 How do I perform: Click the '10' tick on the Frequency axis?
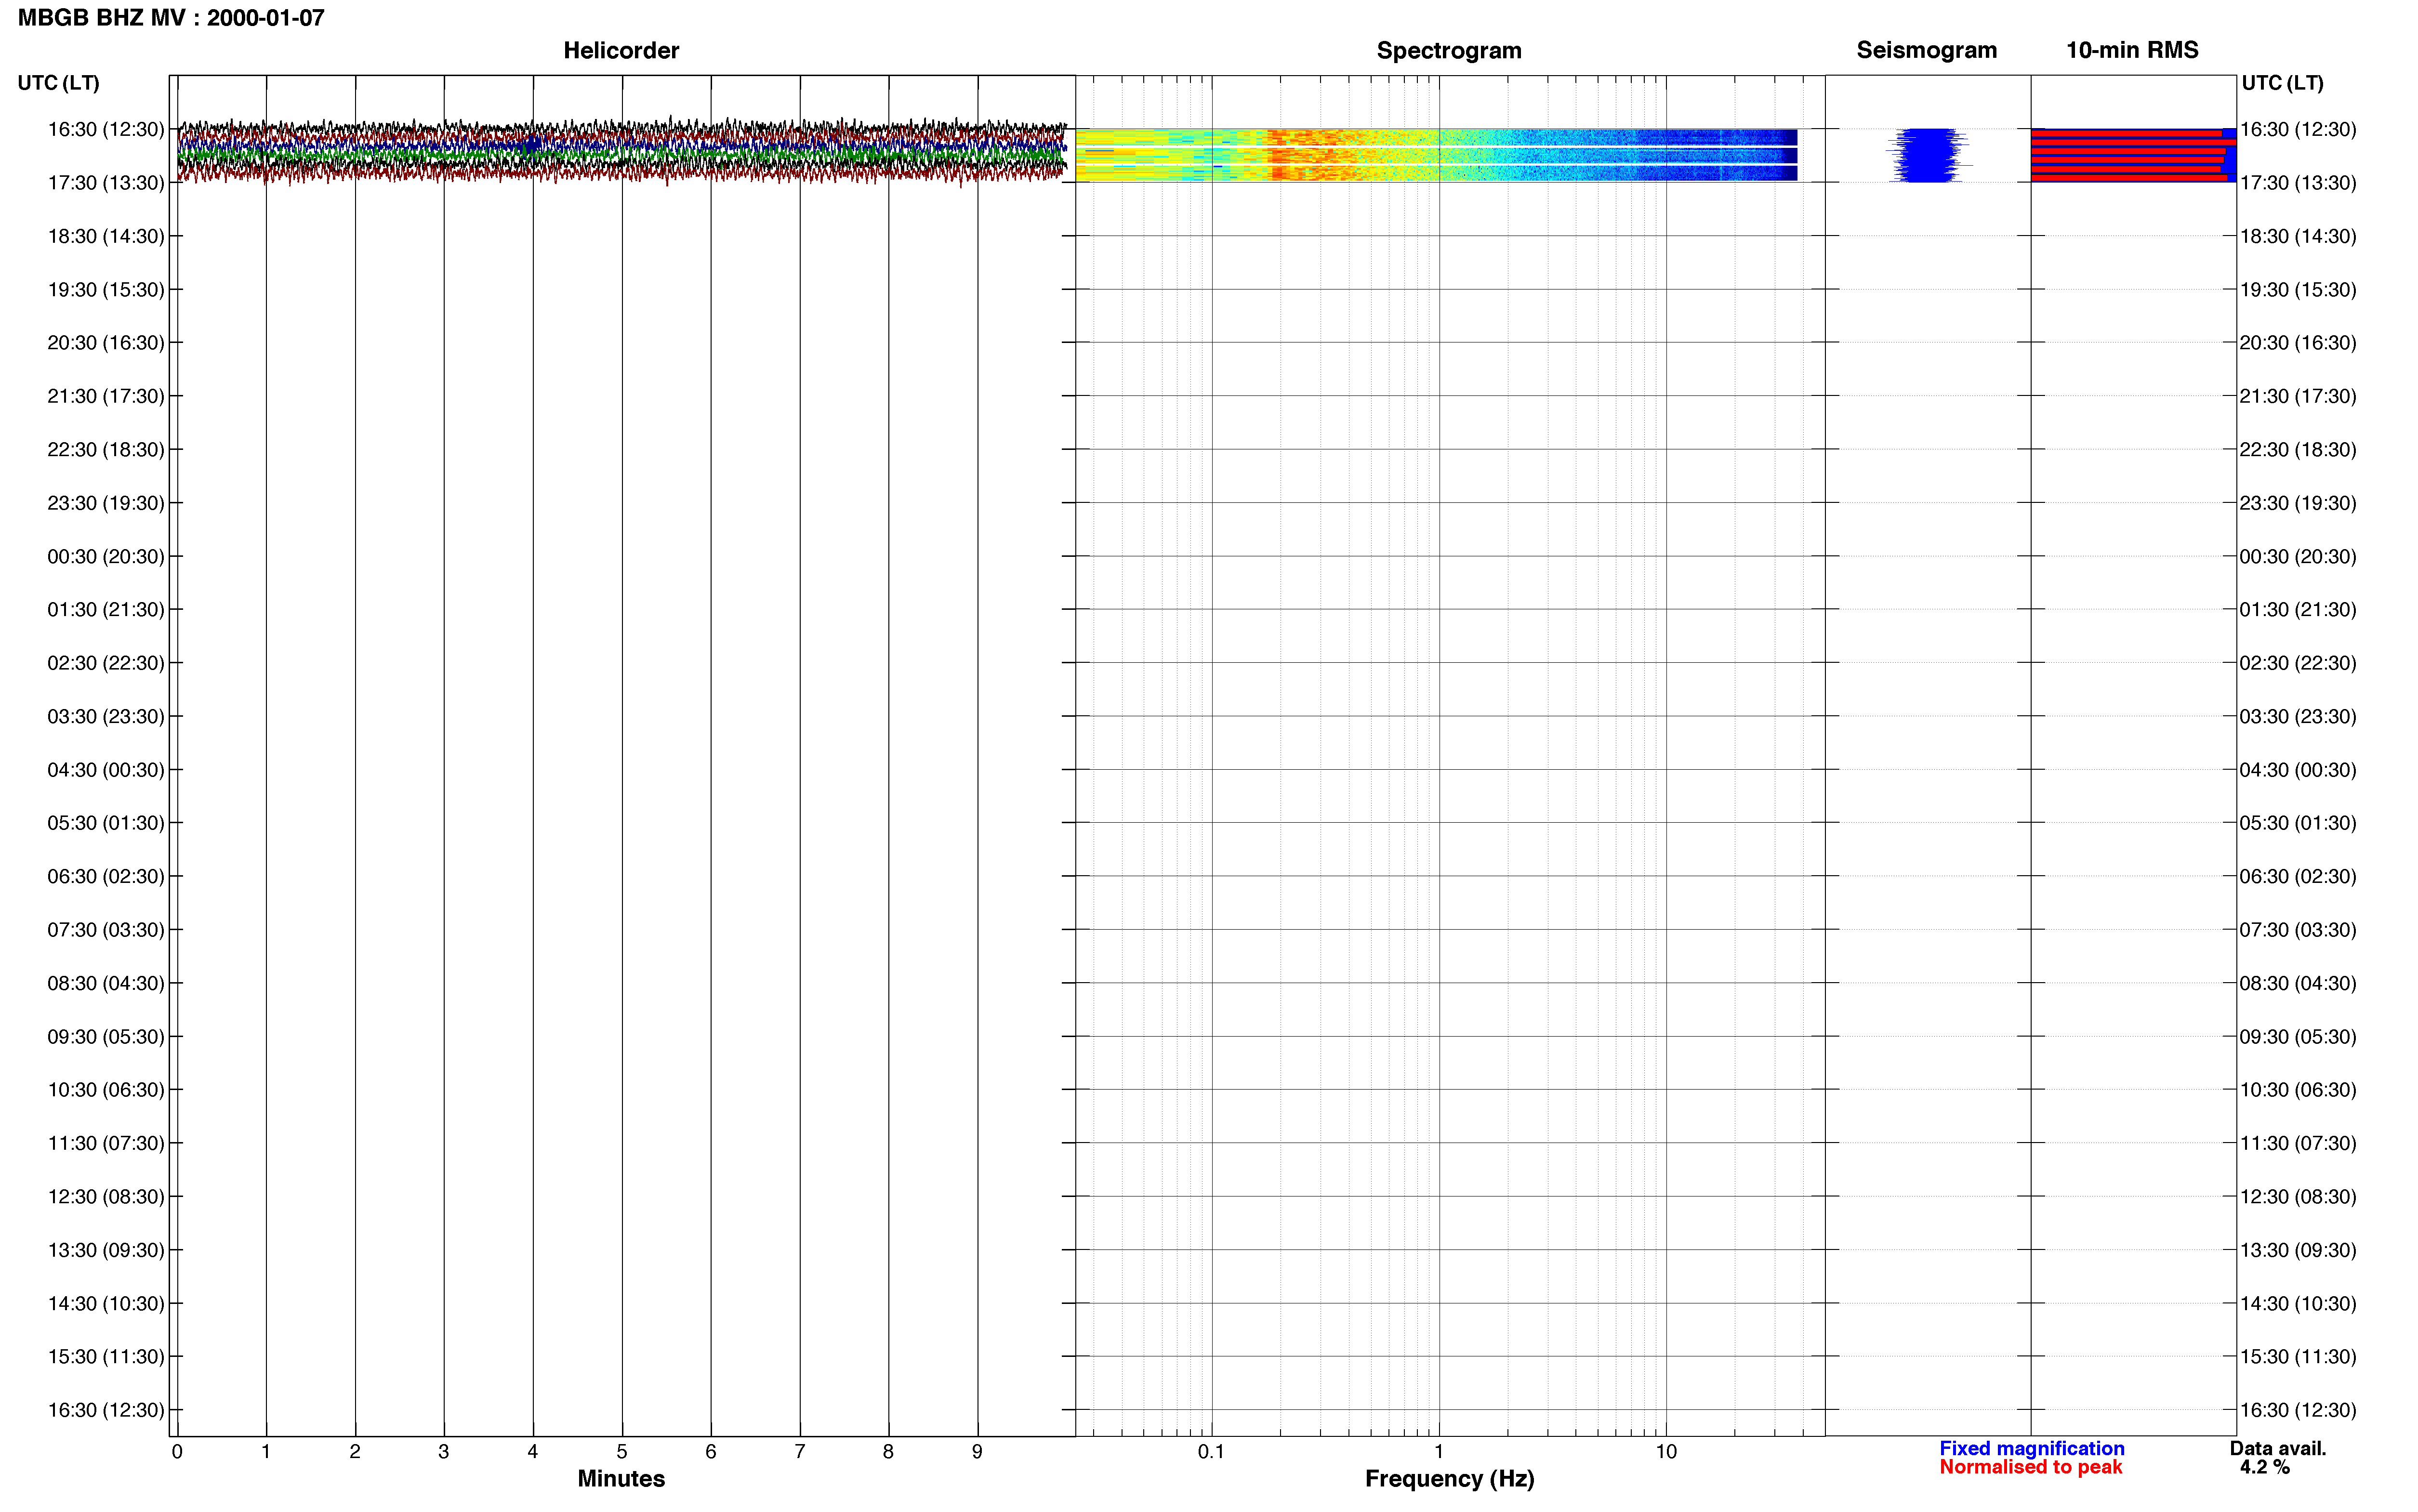pos(1666,1452)
